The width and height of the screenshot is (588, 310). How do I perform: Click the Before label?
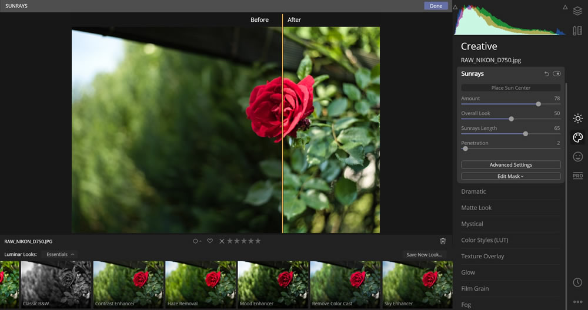[259, 20]
